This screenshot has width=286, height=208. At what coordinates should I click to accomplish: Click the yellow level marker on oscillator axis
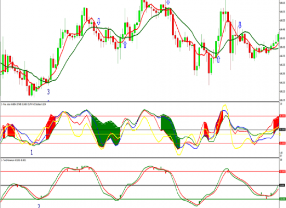point(280,134)
